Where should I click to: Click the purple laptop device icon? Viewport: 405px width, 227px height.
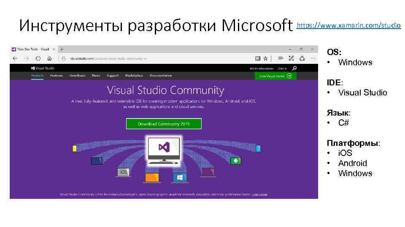[x=208, y=172]
